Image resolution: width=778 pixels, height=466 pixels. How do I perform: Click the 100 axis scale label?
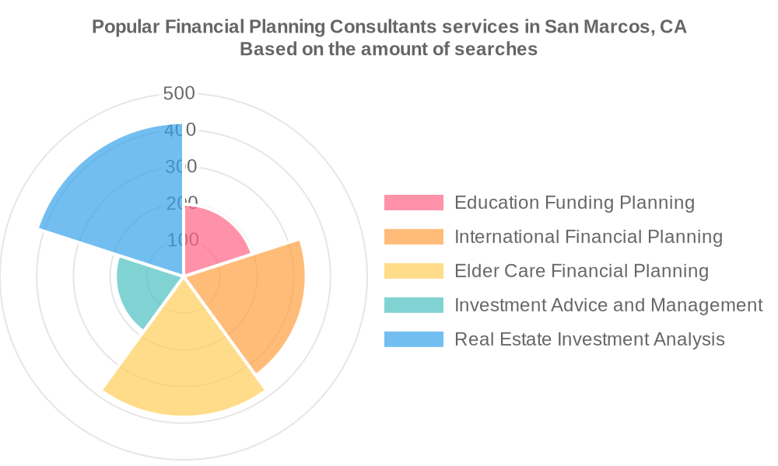[183, 240]
